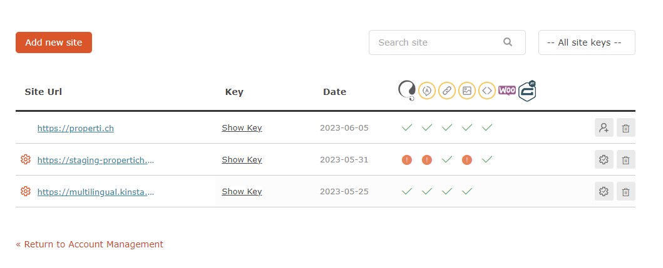Click the Gravity Forms hexagon column icon
Image resolution: width=663 pixels, height=268 pixels.
(x=527, y=91)
